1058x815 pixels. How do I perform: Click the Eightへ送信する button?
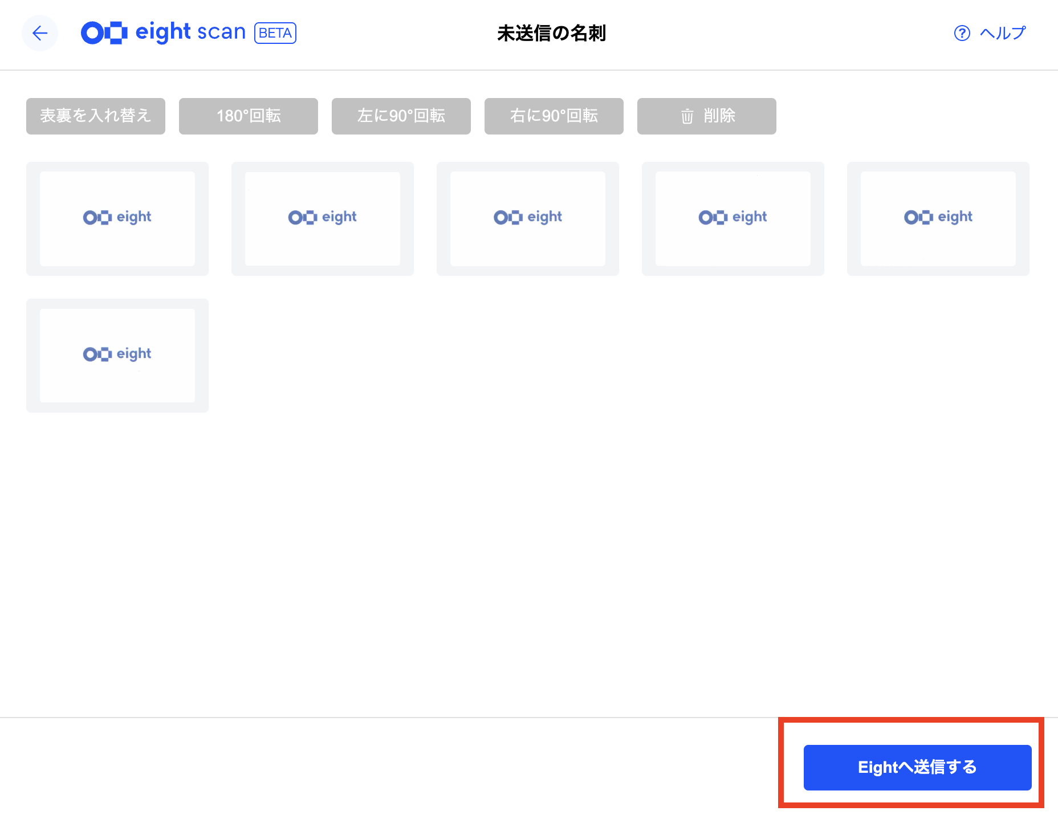(x=916, y=767)
